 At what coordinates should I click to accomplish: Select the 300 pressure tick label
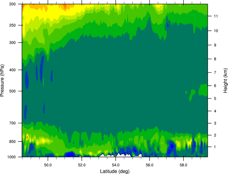(12, 43)
